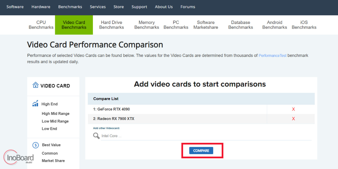Switch to CPU Benchmarks tab
The height and width of the screenshot is (169, 338).
41,25
